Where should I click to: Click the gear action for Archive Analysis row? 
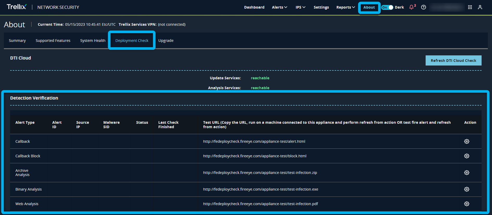(x=467, y=173)
